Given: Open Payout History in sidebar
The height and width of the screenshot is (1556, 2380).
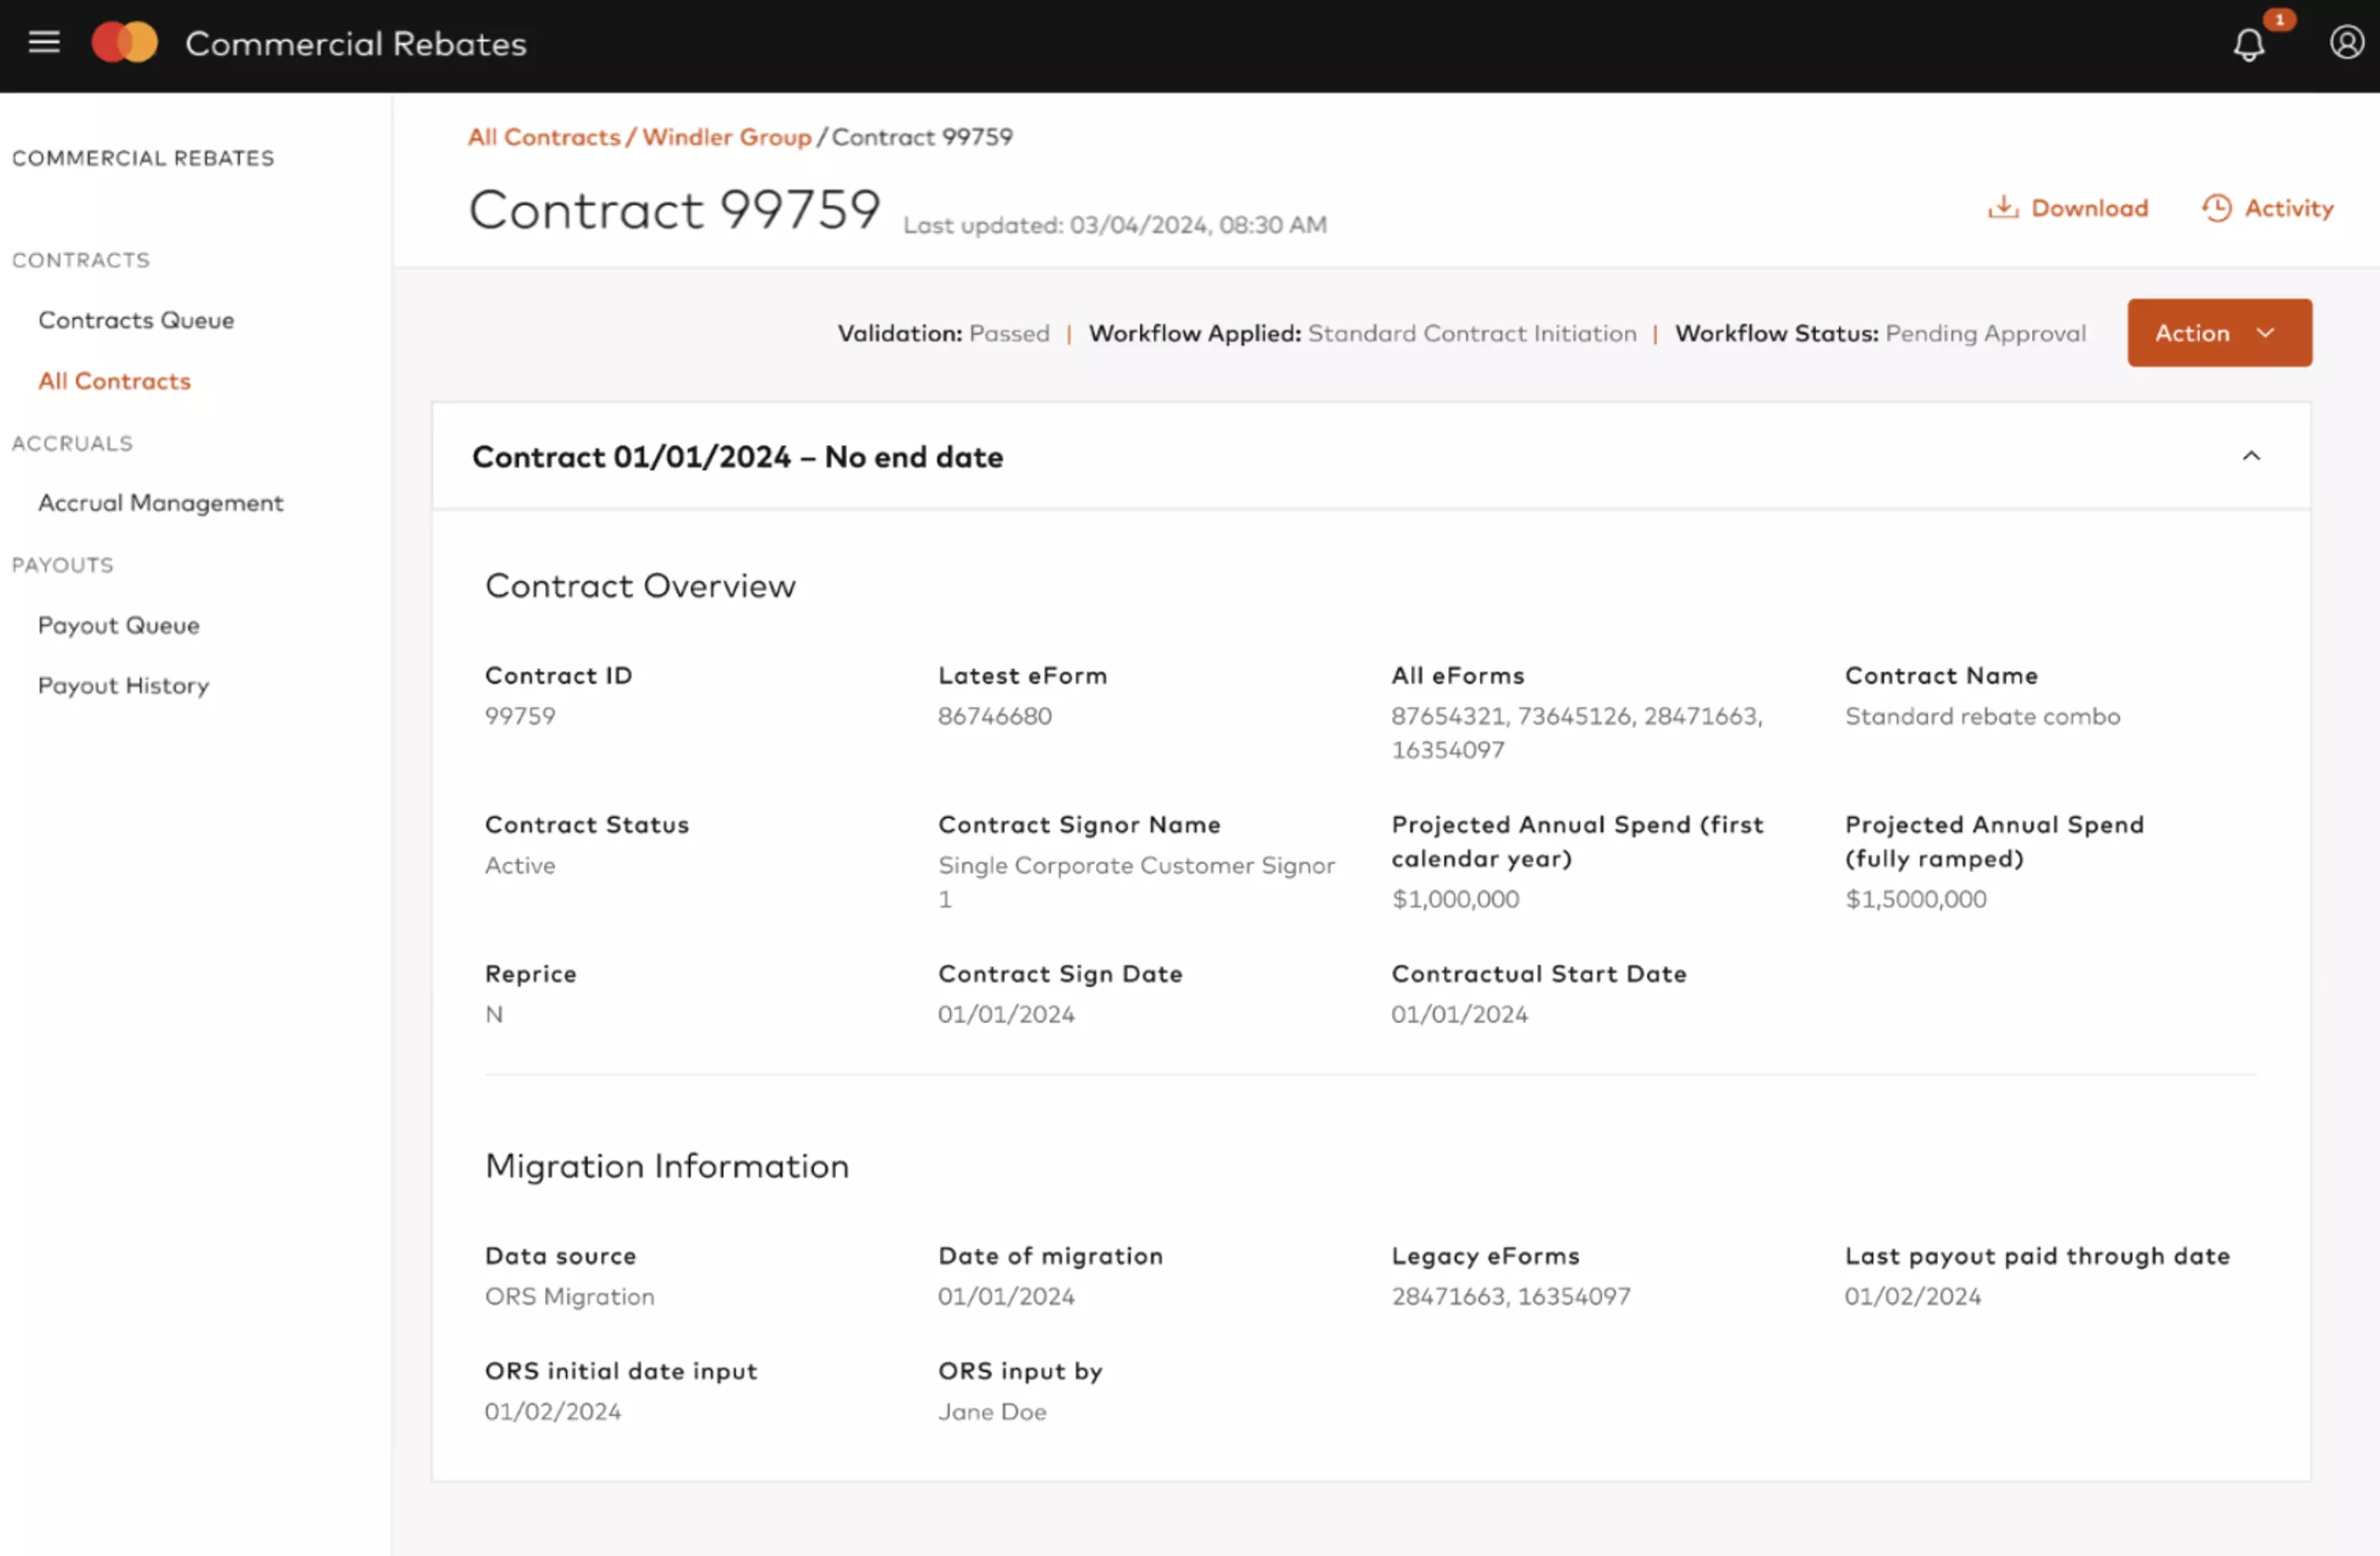Looking at the screenshot, I should click(123, 686).
